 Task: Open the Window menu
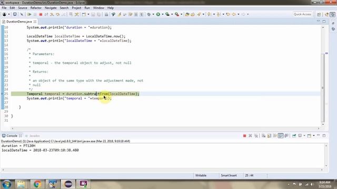tap(98, 8)
